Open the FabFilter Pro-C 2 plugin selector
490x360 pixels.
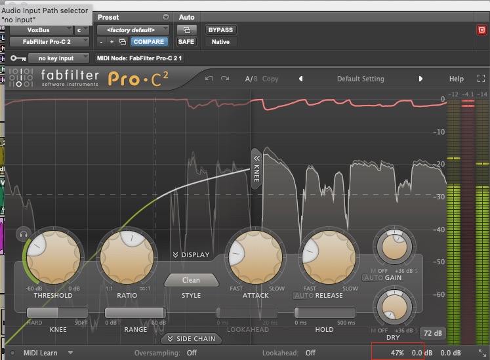click(x=49, y=42)
